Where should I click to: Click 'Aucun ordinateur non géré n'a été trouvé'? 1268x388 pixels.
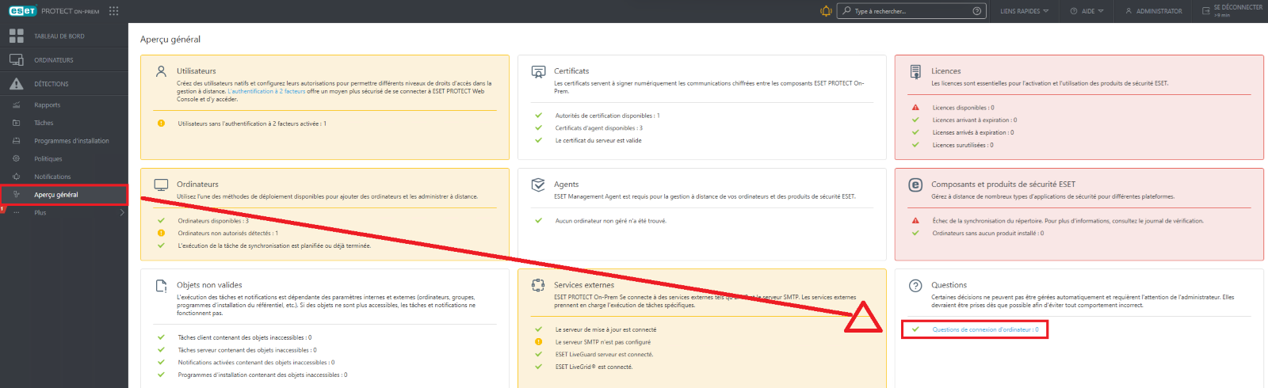point(611,221)
